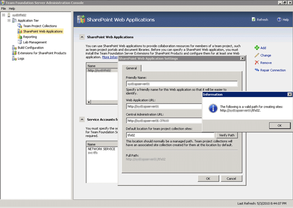
Task: Click the red X Remove icon
Action: [x=257, y=62]
